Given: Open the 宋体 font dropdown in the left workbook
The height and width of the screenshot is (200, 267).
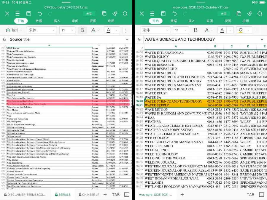Looking at the screenshot, I should tap(42, 30).
